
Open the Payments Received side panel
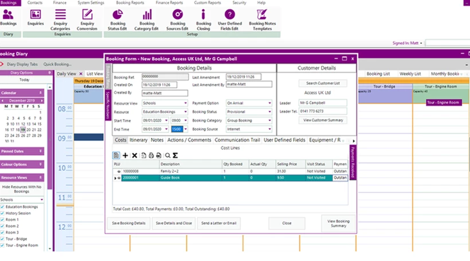point(353,162)
